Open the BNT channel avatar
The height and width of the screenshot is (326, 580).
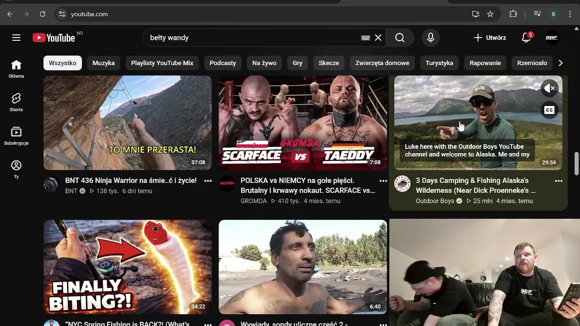pos(52,184)
